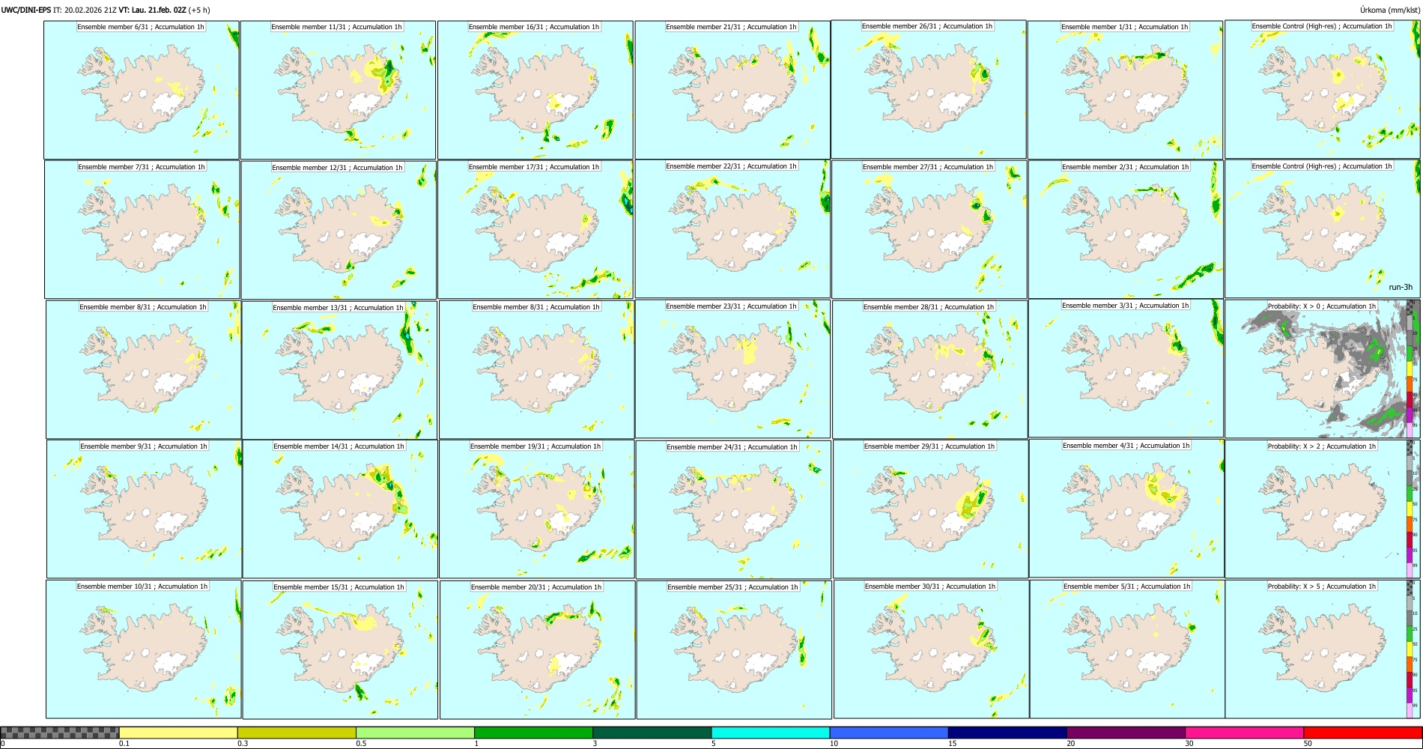This screenshot has width=1423, height=749.
Task: Open the Ensemble member 27/31 map panel
Action: 929,230
